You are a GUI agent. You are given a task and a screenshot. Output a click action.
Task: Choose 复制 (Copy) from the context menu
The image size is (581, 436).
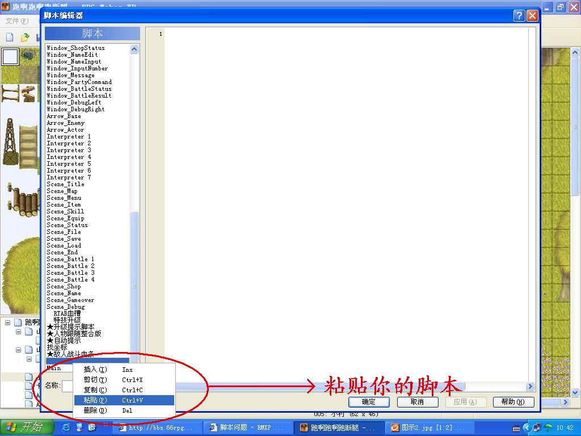pyautogui.click(x=124, y=390)
